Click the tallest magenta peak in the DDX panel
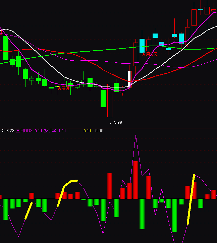217x243 pixels. 135,136
